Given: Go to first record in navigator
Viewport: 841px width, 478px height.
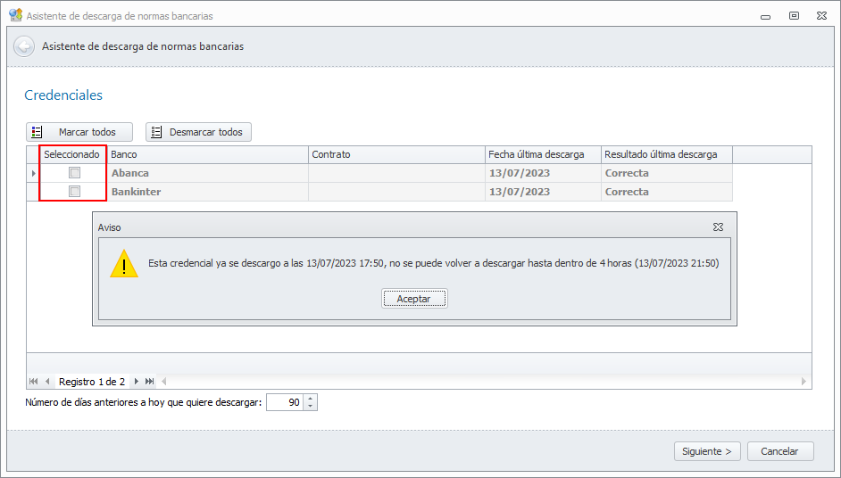Looking at the screenshot, I should click(x=33, y=382).
